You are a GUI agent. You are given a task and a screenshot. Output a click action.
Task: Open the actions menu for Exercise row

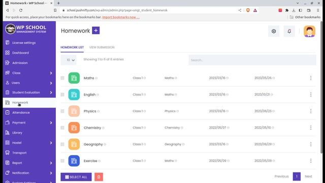[x=311, y=161]
